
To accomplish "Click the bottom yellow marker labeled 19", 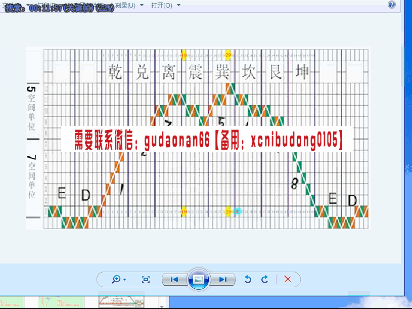I will click(x=184, y=211).
